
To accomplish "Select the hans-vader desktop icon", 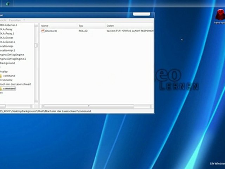I will click(220, 16).
